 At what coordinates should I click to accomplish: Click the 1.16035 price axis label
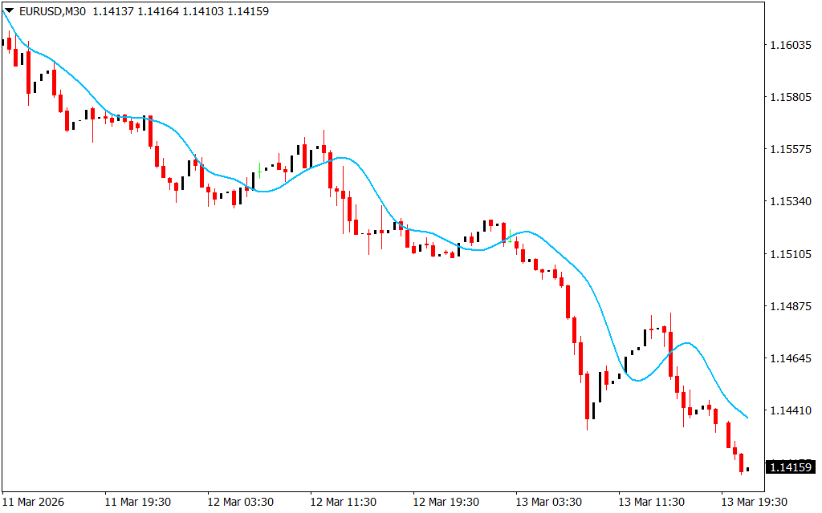[790, 46]
